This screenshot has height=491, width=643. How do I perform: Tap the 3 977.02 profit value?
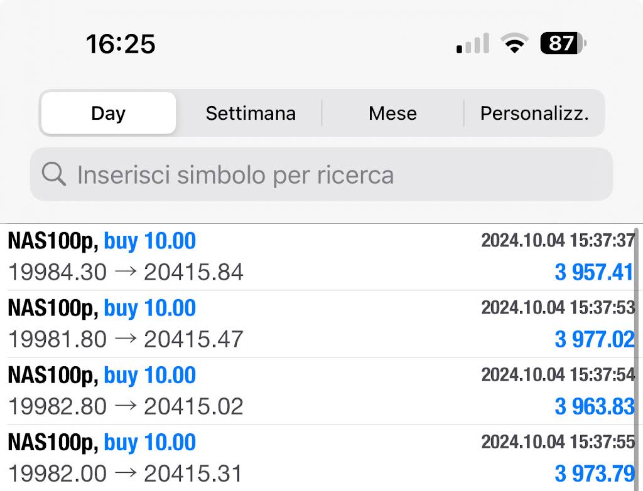click(594, 339)
